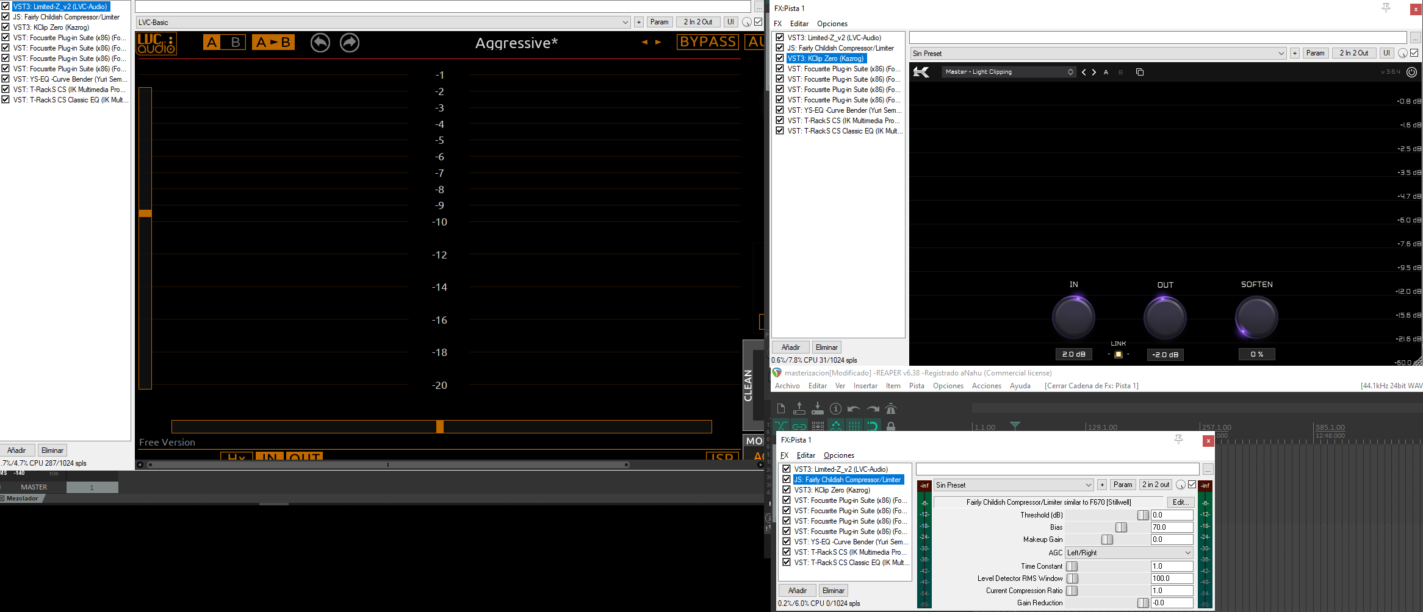The width and height of the screenshot is (1423, 612).
Task: Open the LVC-Basic preset dropdown
Action: (383, 22)
